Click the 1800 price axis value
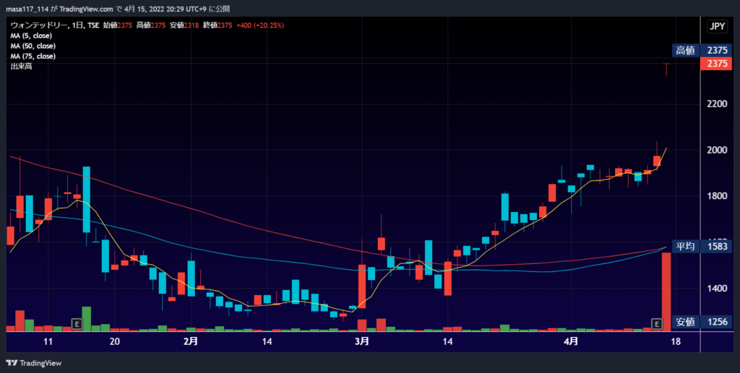Image resolution: width=740 pixels, height=373 pixels. click(x=717, y=196)
